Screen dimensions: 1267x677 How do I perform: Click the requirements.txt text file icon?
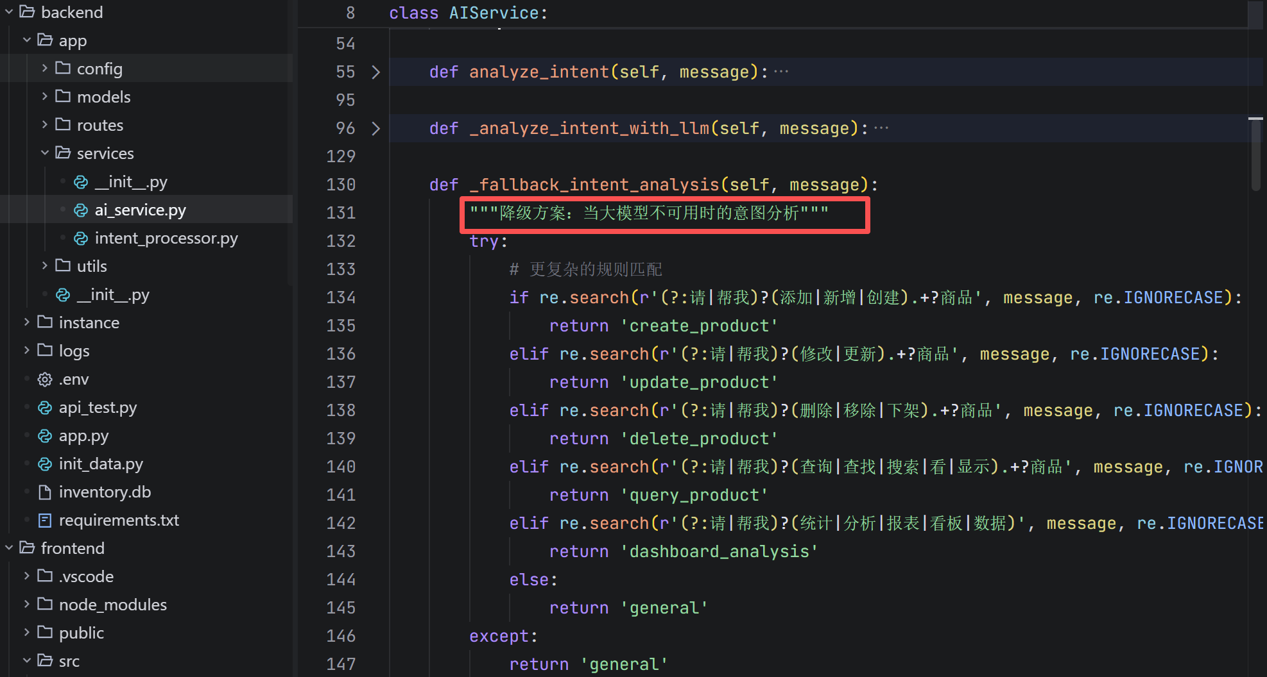(45, 521)
